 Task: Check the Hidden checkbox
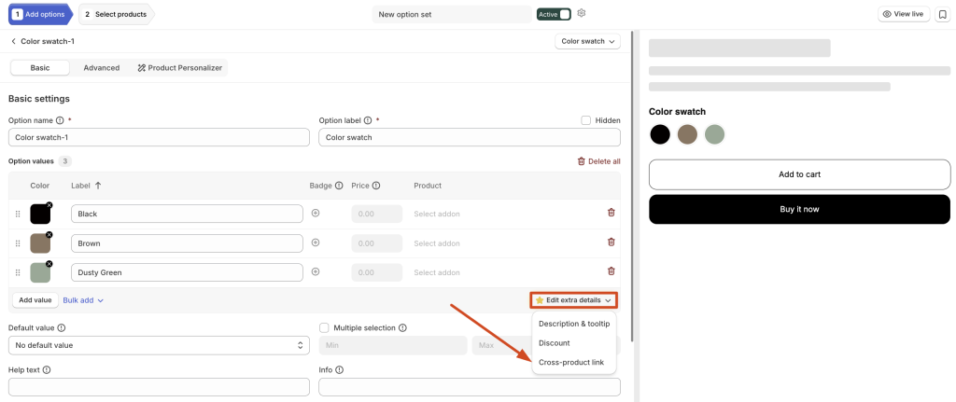click(x=586, y=120)
